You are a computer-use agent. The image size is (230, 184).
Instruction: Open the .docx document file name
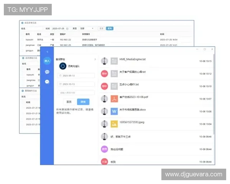pos(133,110)
